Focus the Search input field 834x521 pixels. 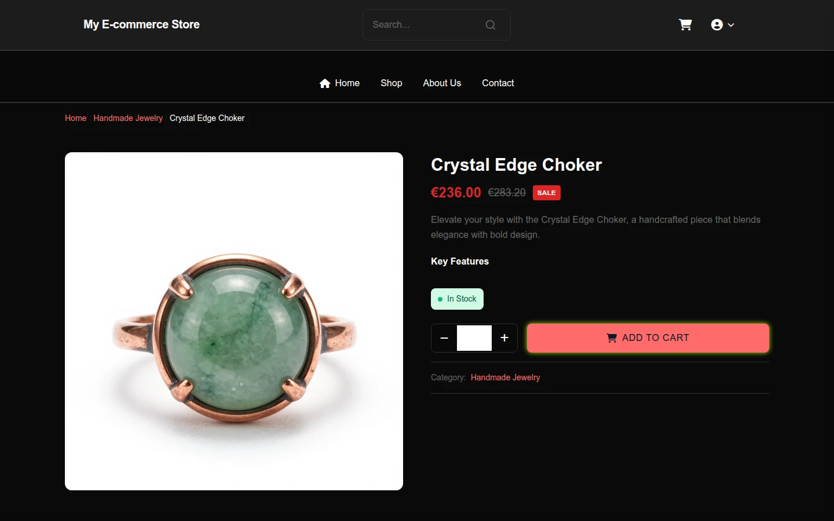426,25
